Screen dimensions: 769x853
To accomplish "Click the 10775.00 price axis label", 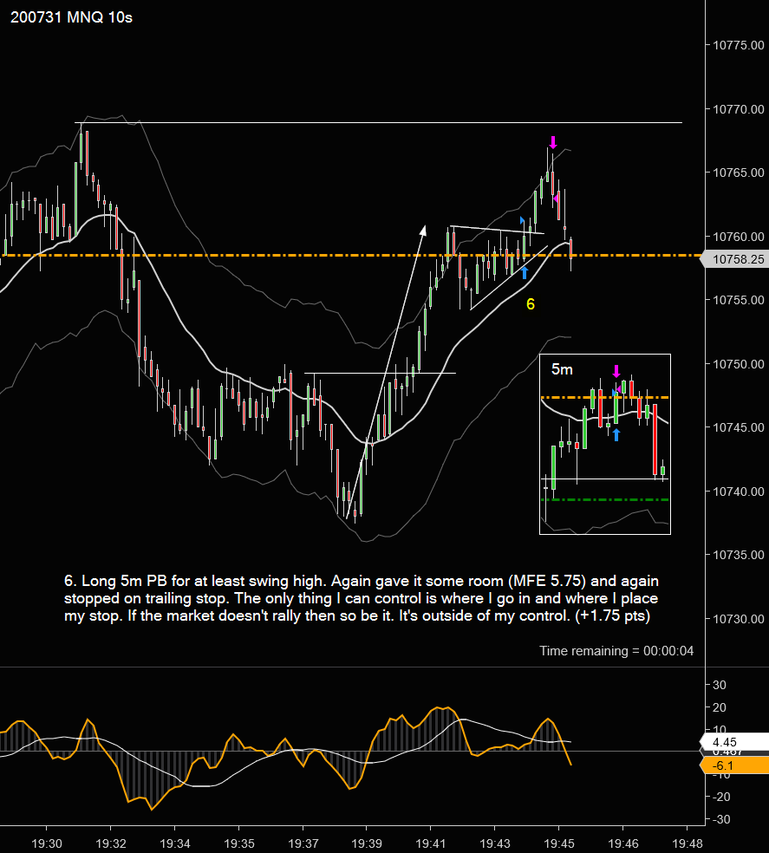I will click(x=738, y=45).
